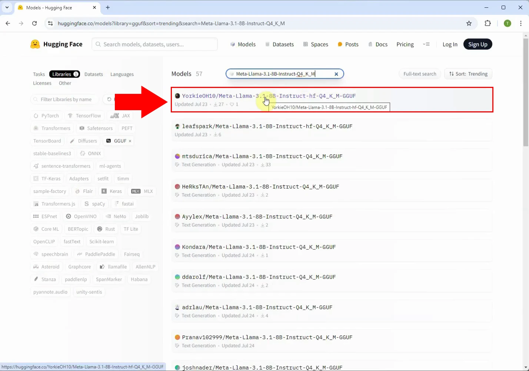
Task: Reload the page with browser refresh icon
Action: pyautogui.click(x=34, y=23)
